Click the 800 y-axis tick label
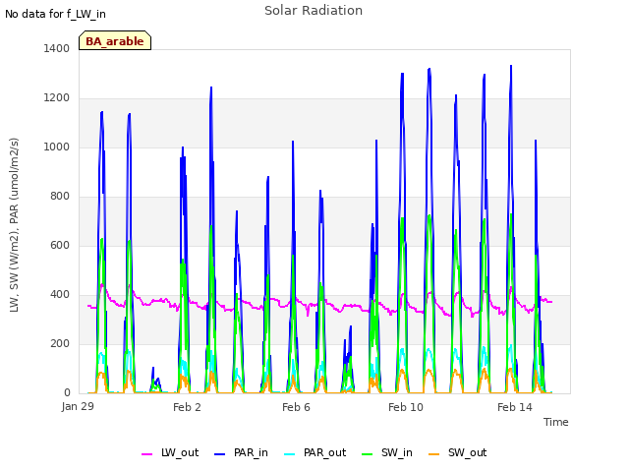The image size is (629, 472). 60,197
